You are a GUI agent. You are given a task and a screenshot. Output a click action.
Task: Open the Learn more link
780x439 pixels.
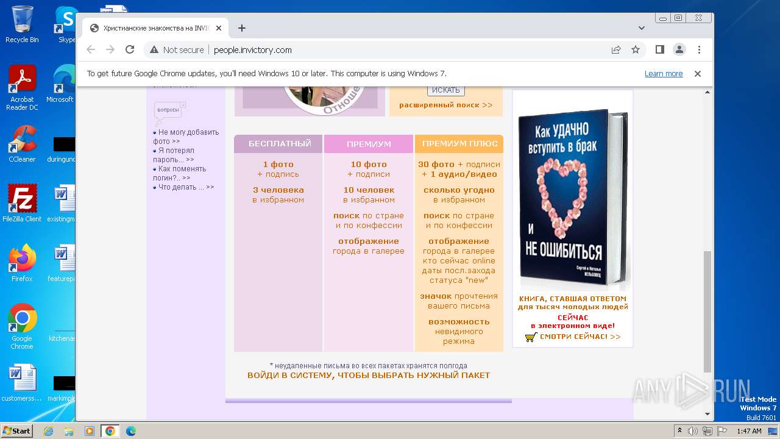point(664,74)
